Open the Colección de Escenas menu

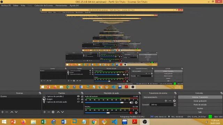click(44, 6)
